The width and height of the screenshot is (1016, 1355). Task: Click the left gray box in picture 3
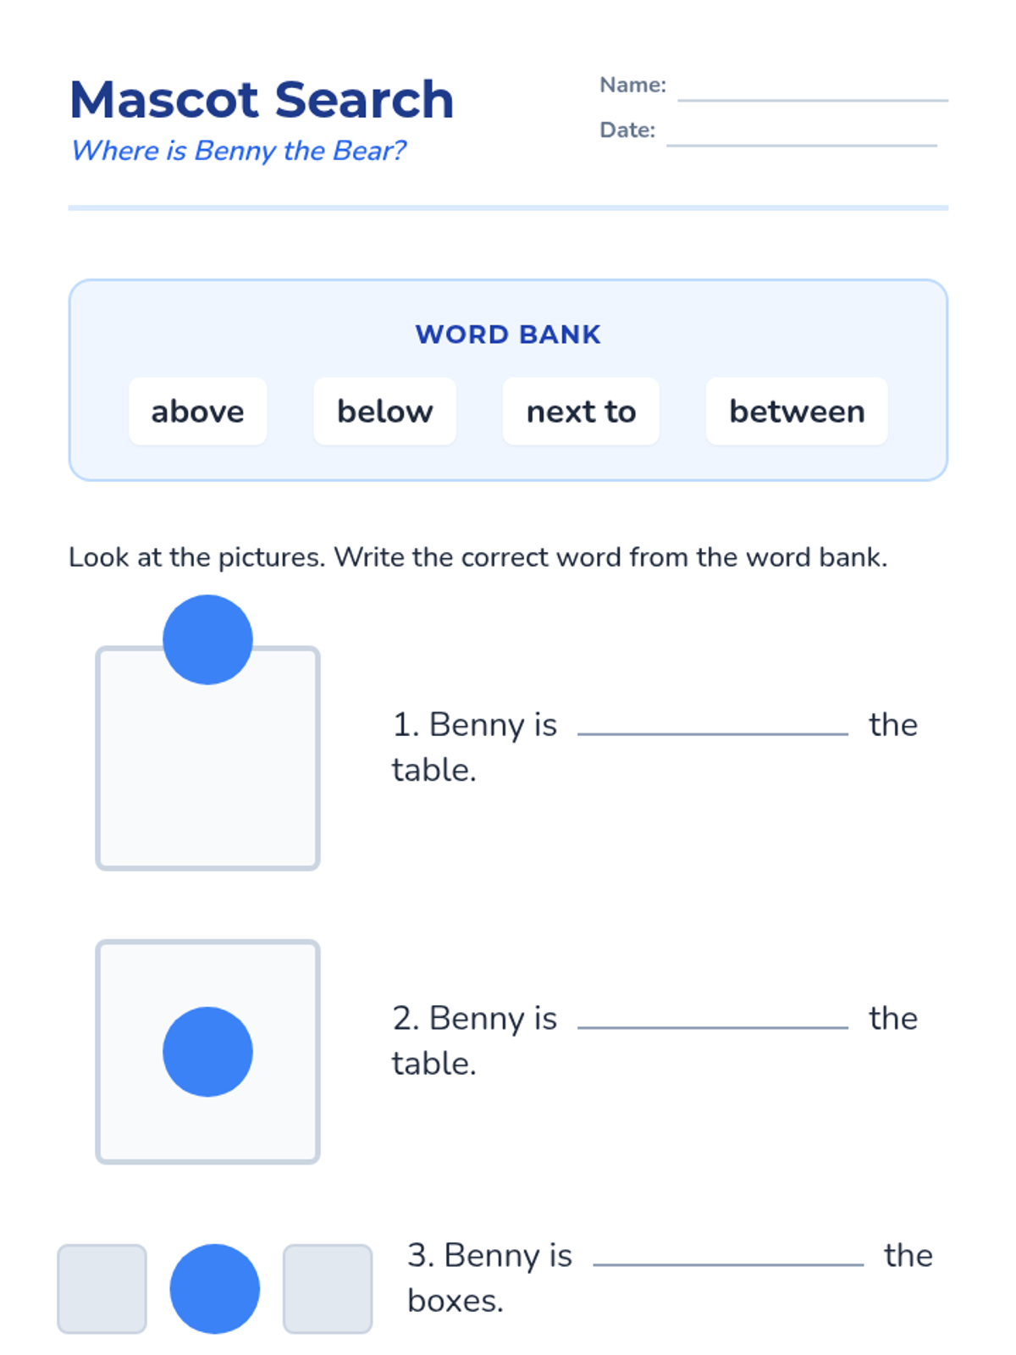point(102,1289)
